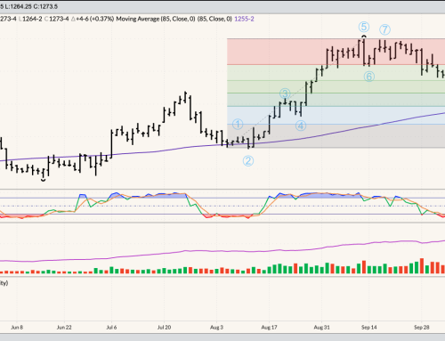445x341 pixels.
Task: Click the Jun 8 date label
Action: [x=17, y=328]
